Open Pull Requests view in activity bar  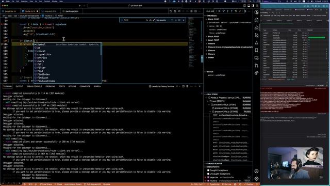[256, 66]
